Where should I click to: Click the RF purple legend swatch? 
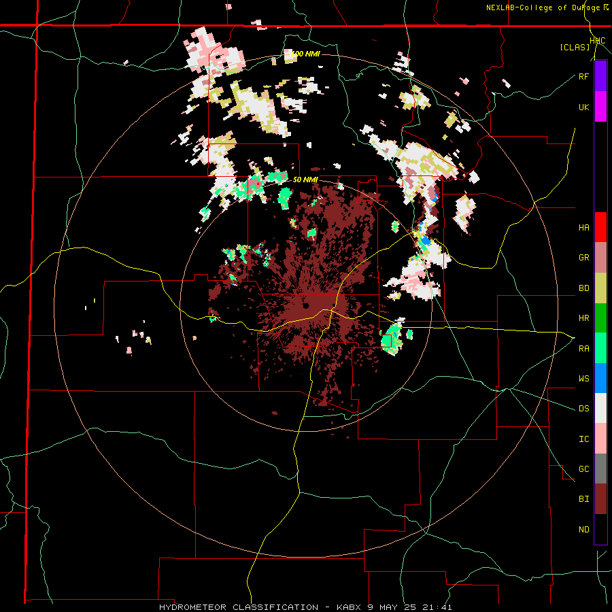click(x=600, y=76)
